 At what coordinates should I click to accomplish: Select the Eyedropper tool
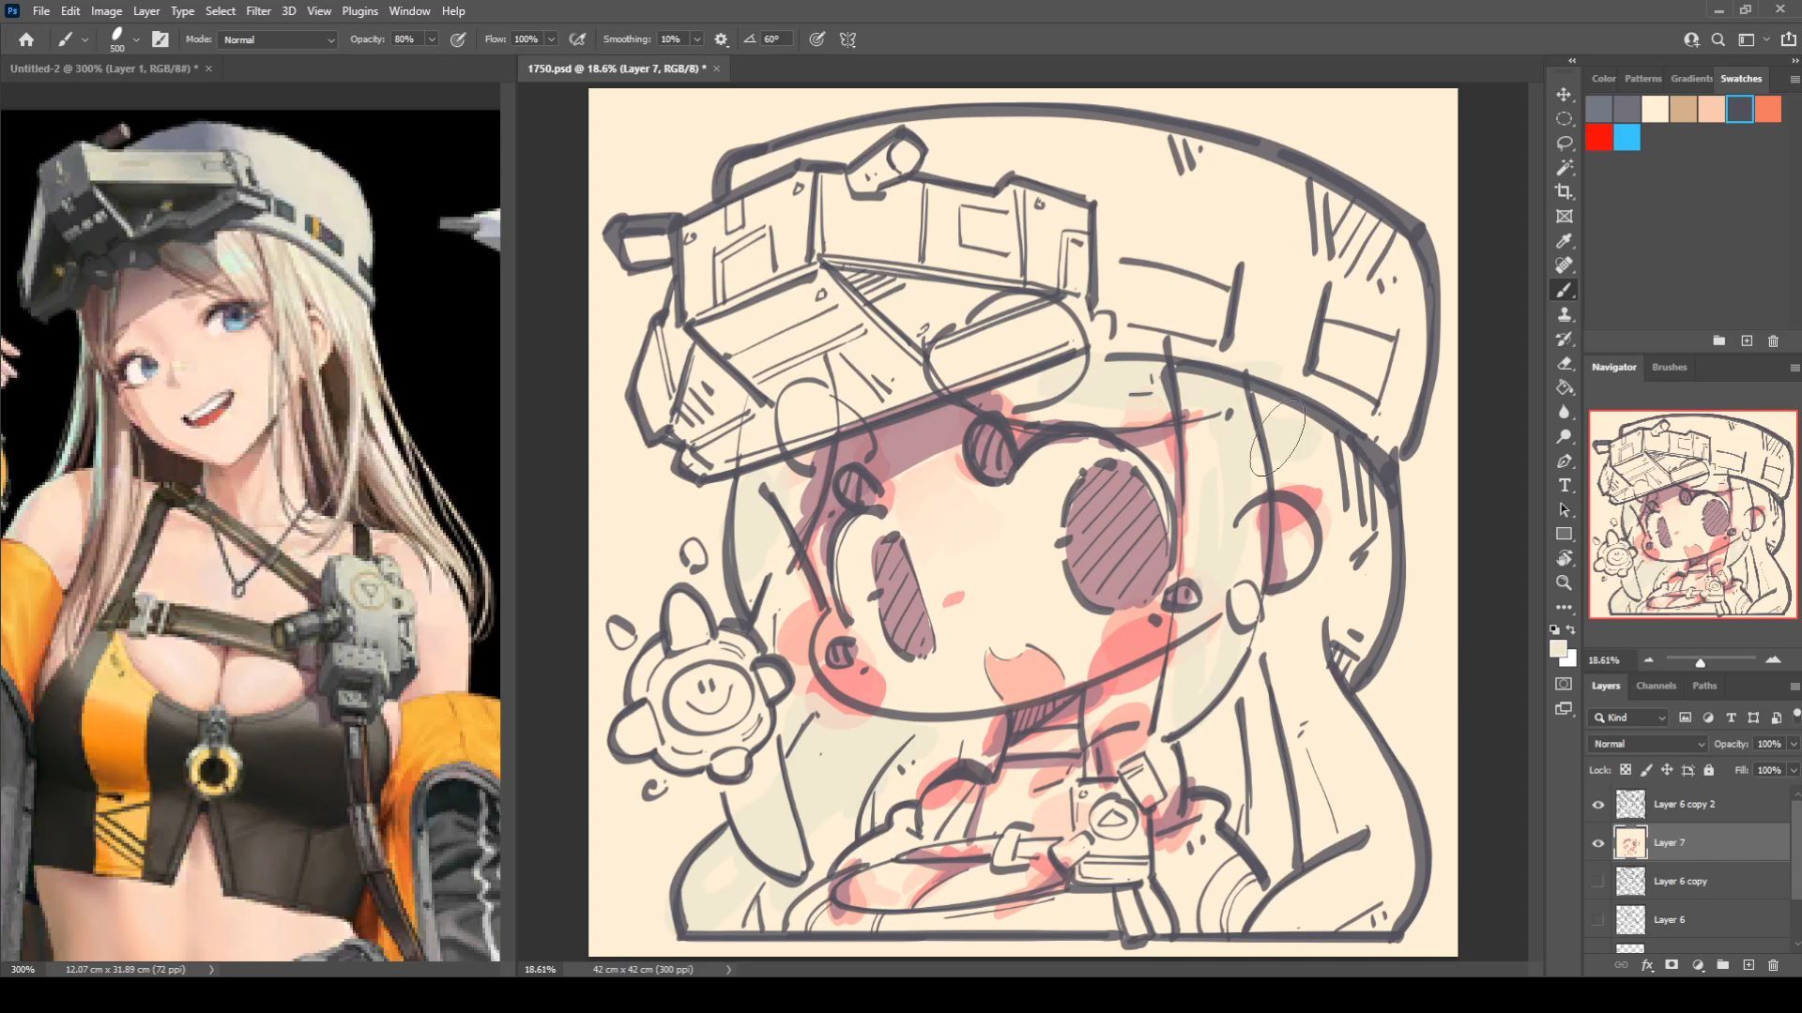[1564, 241]
